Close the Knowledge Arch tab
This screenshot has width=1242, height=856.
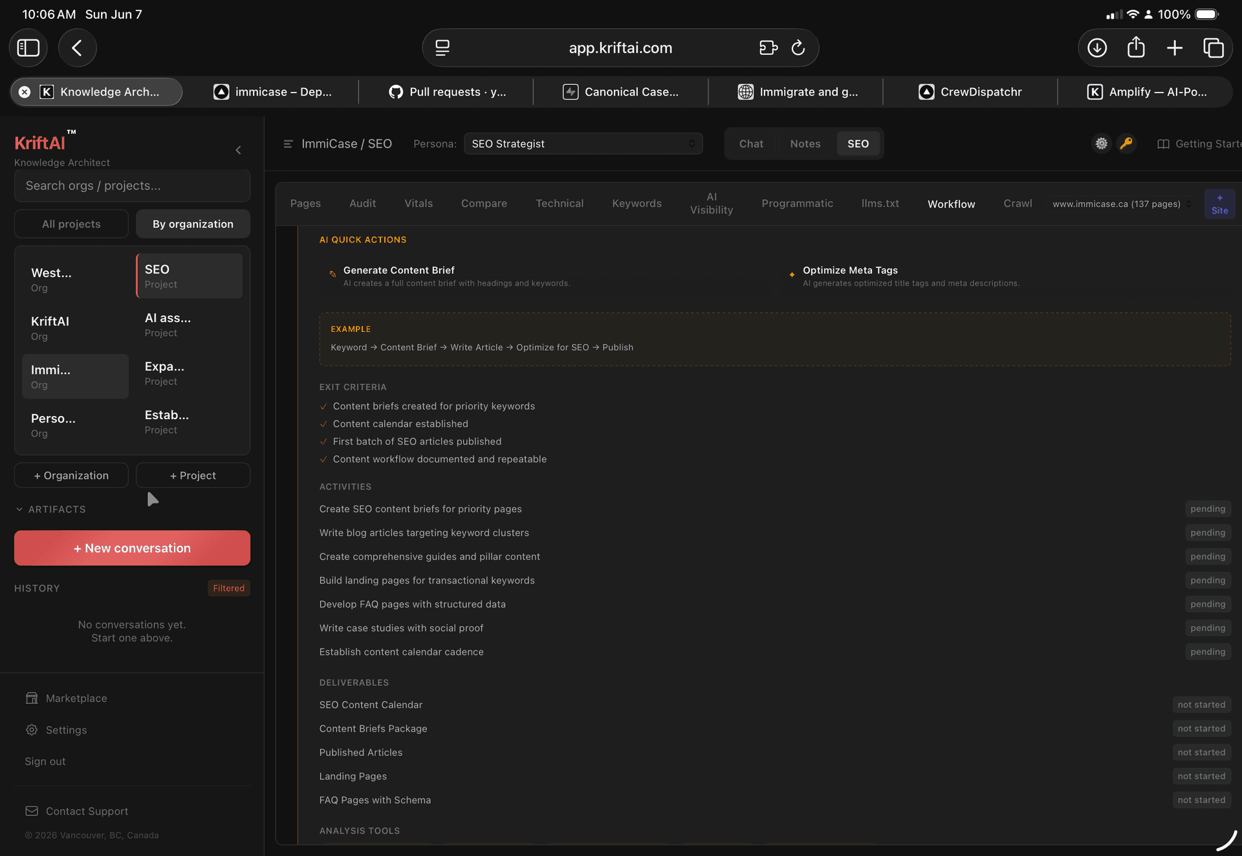25,92
